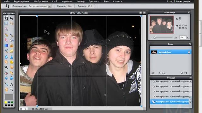Click the Ширина width field
This screenshot has width=202, height=113.
coord(71,6)
